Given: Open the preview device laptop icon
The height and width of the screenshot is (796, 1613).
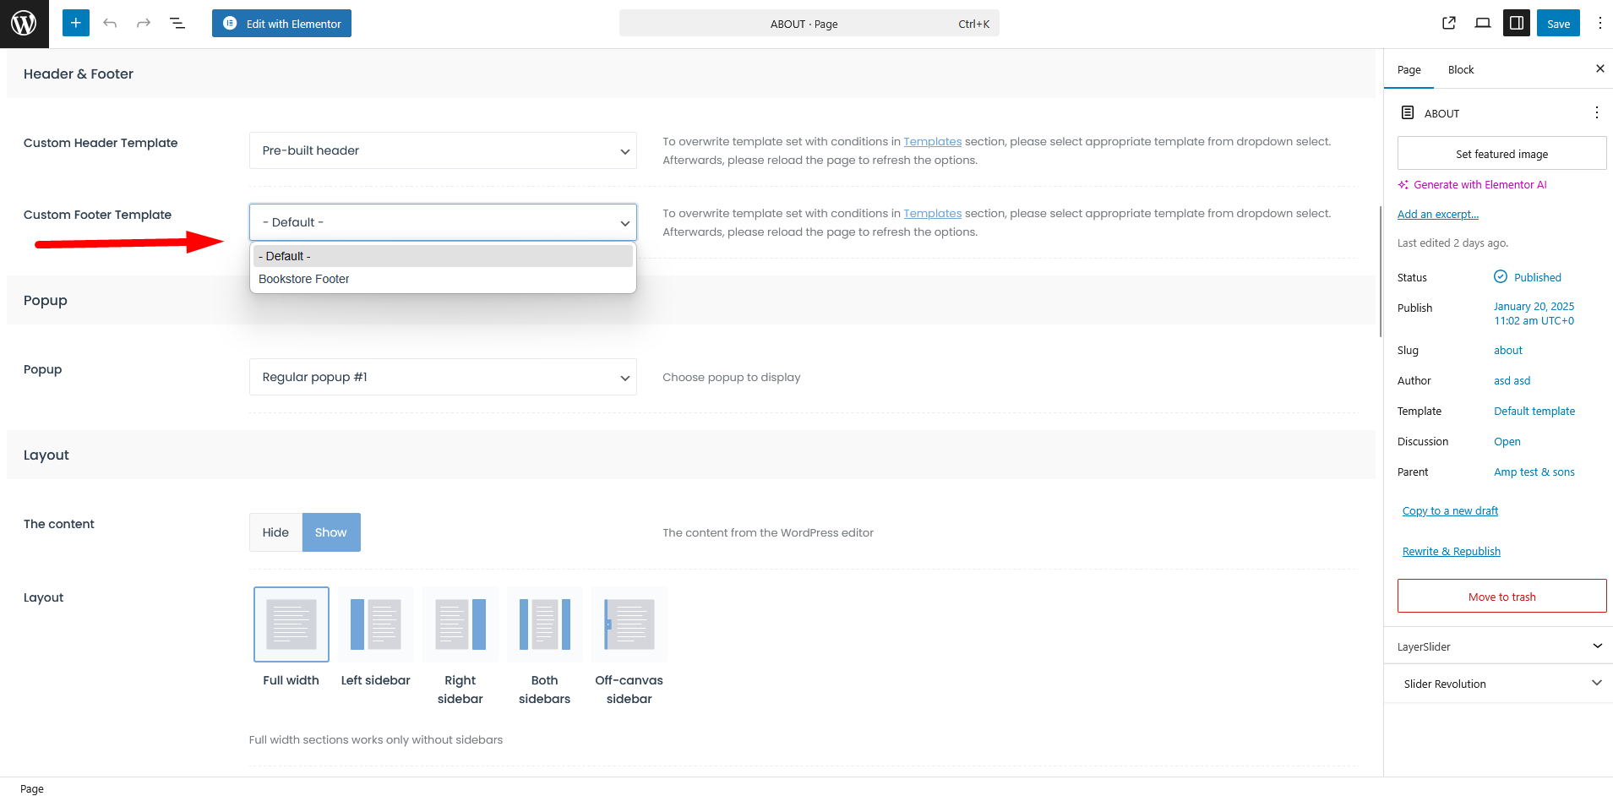Looking at the screenshot, I should coord(1482,24).
